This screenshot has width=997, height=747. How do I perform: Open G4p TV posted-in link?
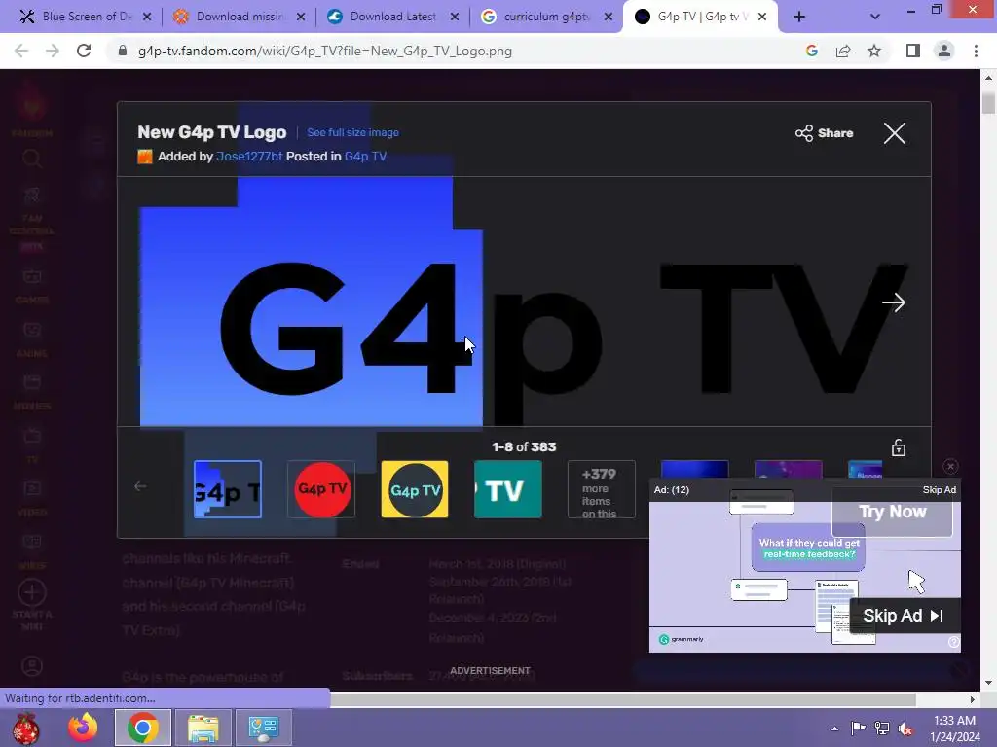(365, 157)
